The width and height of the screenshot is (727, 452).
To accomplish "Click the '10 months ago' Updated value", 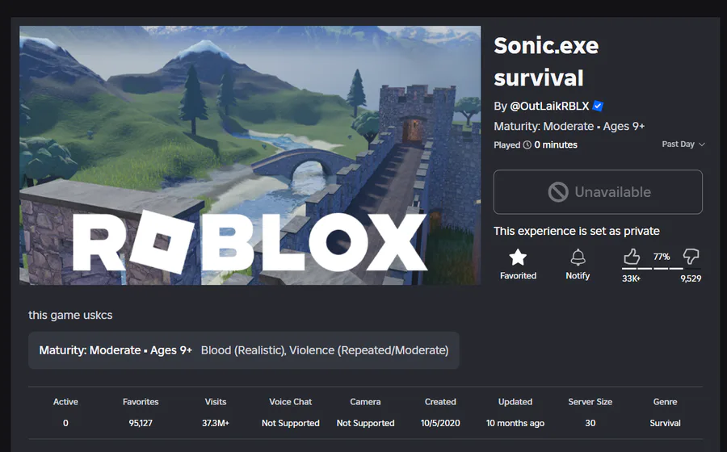I will tap(515, 423).
